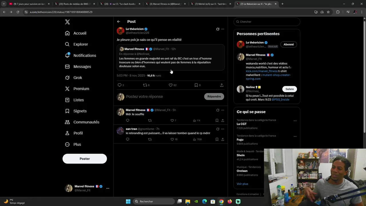Click Voir plus under trends
The image size is (366, 206).
[x=242, y=184]
